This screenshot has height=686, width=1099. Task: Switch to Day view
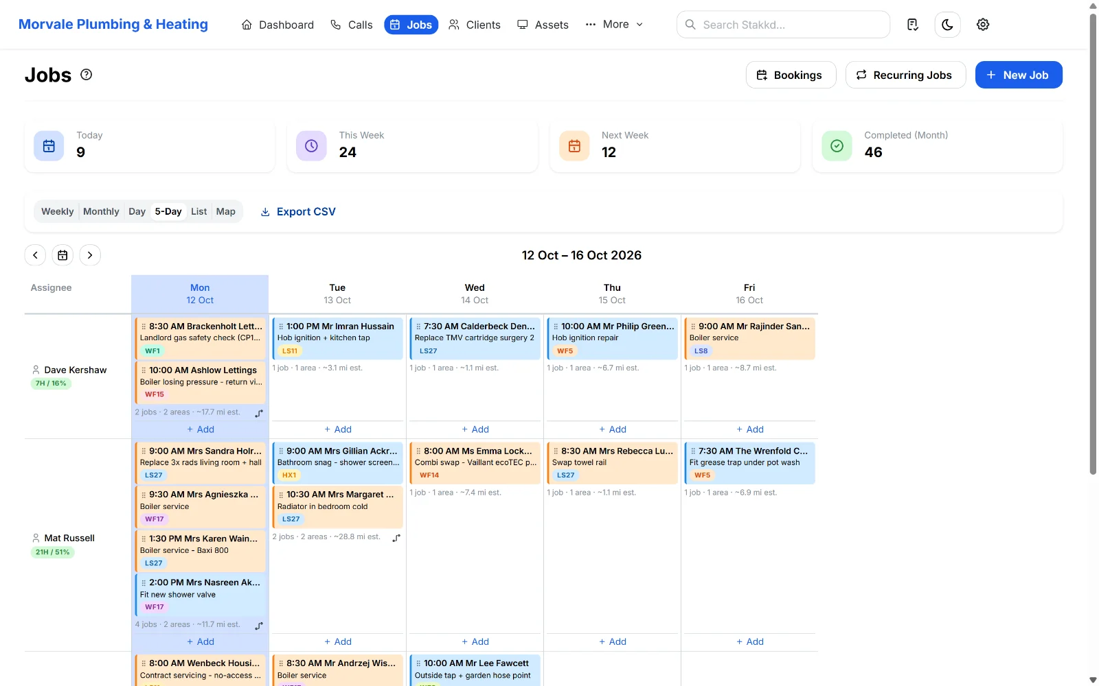(x=137, y=211)
